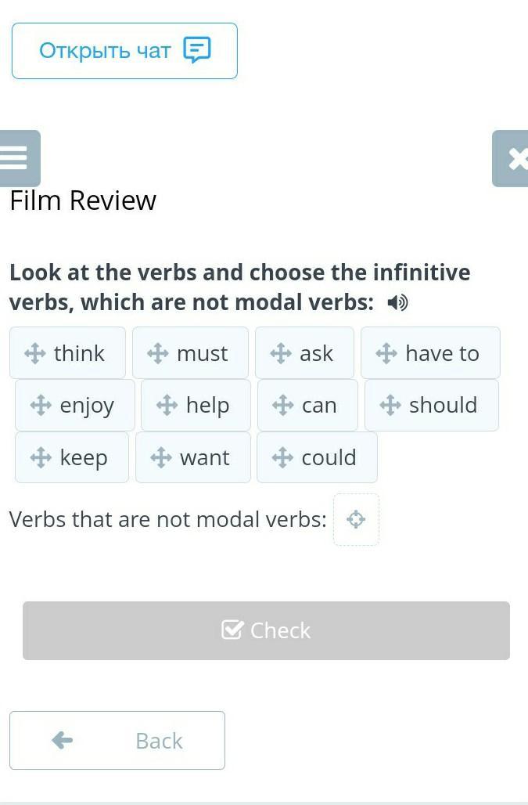
Task: Click the X close icon
Action: click(515, 159)
